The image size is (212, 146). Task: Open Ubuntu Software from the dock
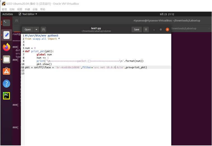click(6, 71)
